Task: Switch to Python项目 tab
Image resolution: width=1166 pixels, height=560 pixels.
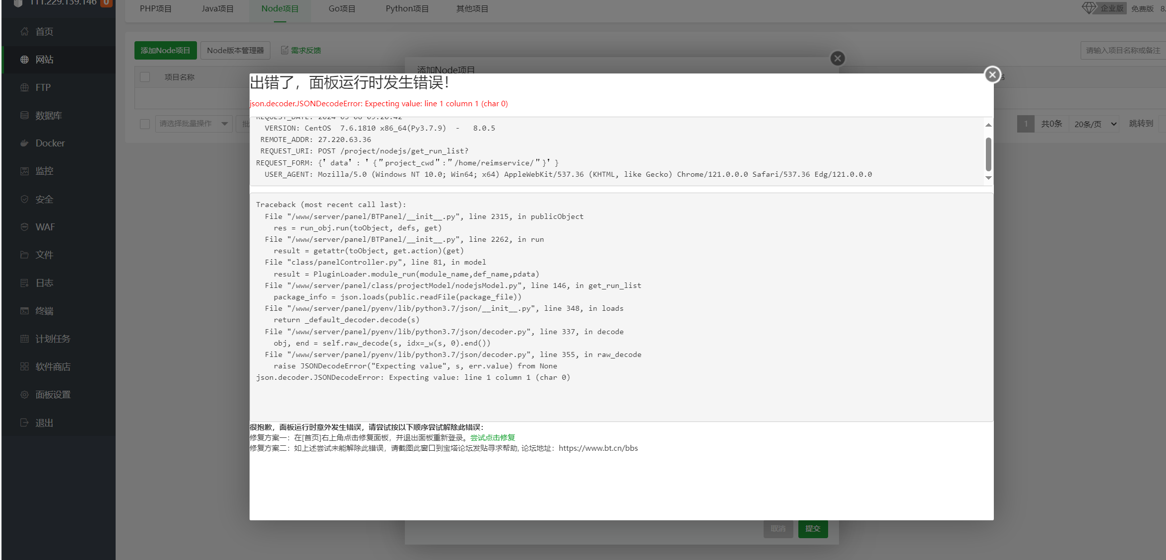Action: [407, 8]
